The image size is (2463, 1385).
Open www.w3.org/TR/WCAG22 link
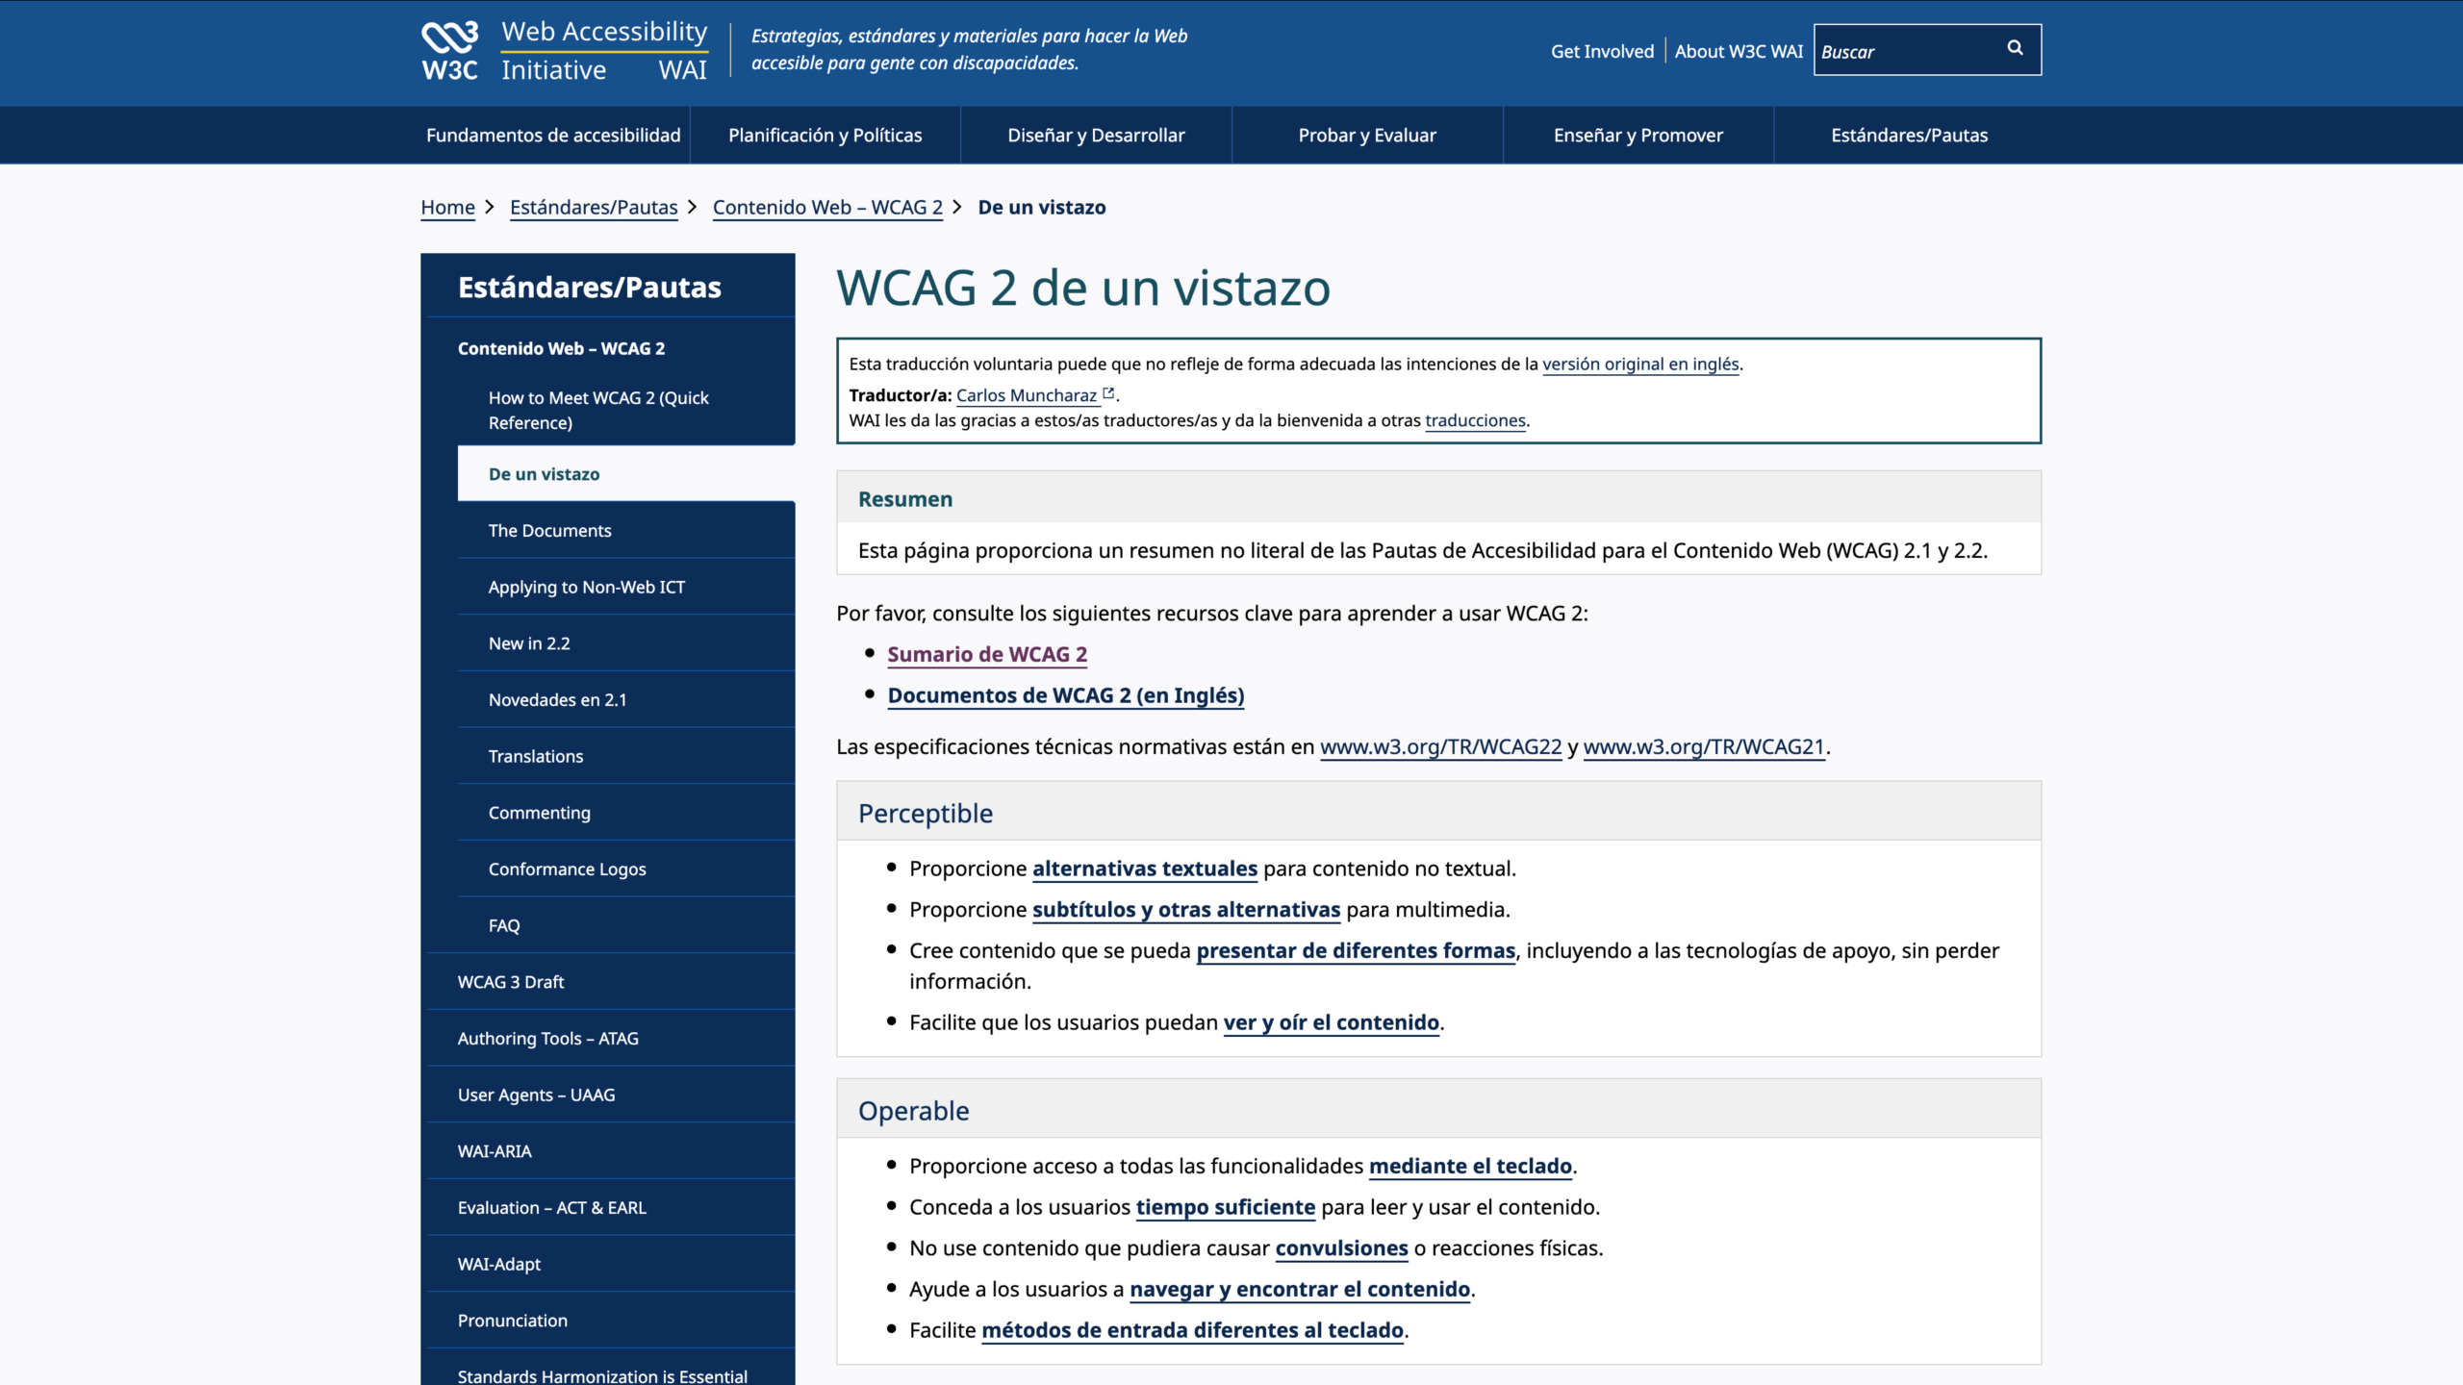click(x=1440, y=746)
